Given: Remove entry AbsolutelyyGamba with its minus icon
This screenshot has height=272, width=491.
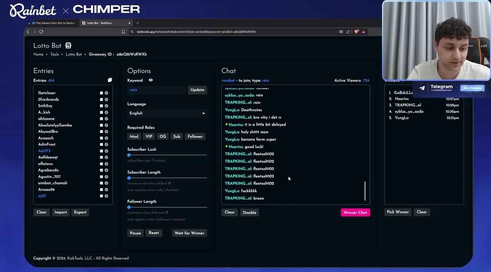Looking at the screenshot, I should tap(101, 125).
